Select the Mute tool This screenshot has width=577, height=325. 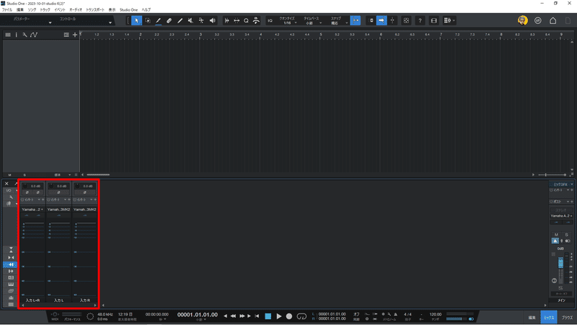pos(190,21)
